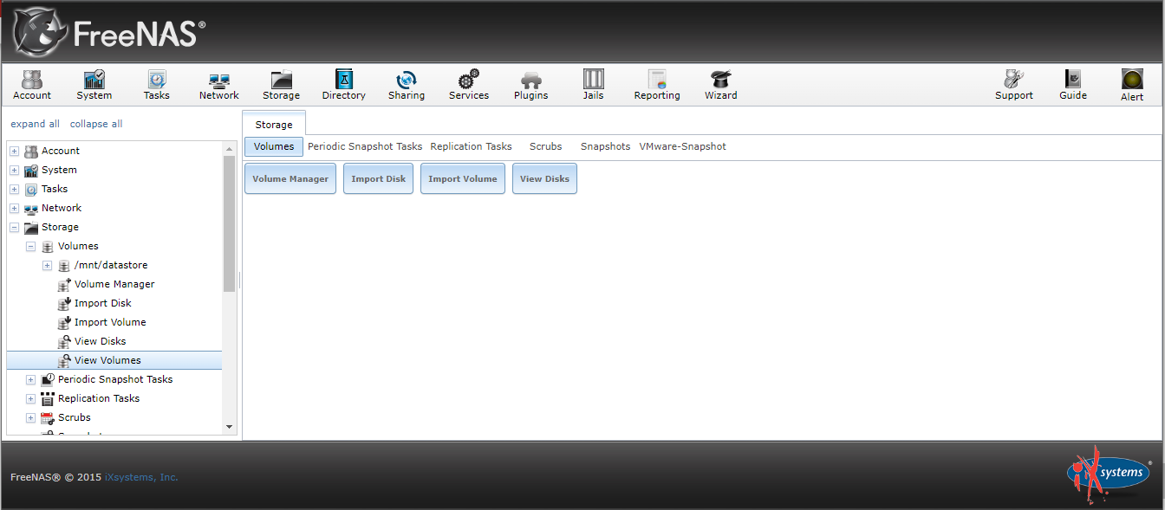The image size is (1165, 510).
Task: Switch to Replication Tasks subtab
Action: click(x=471, y=146)
